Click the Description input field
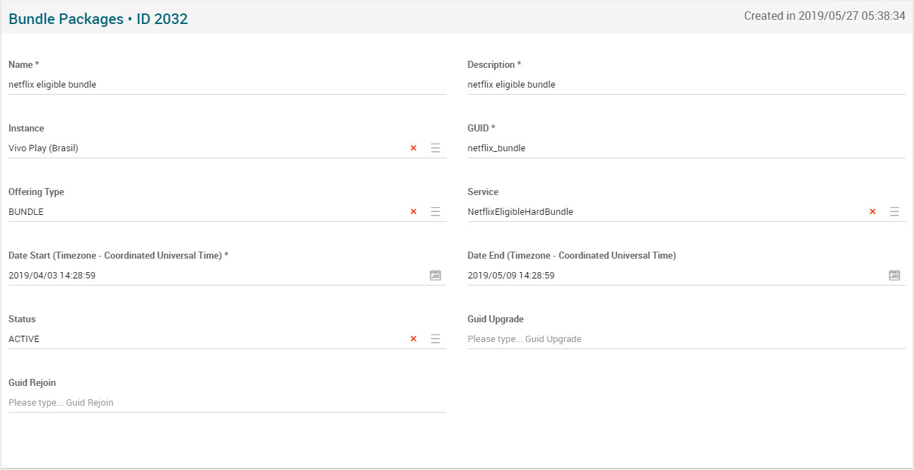Screen dimensions: 914x470 click(686, 85)
